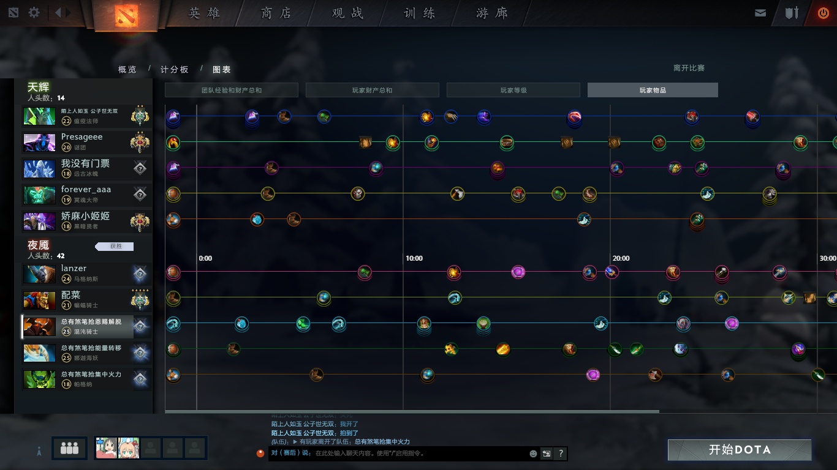Click the 0:00 timeline label

(205, 258)
